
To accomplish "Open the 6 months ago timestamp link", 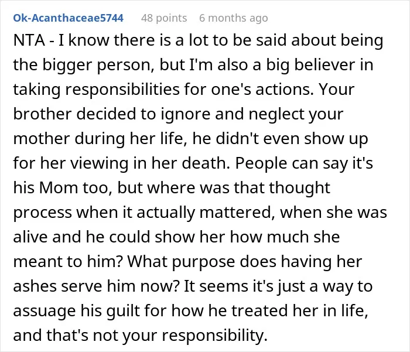I will [234, 18].
